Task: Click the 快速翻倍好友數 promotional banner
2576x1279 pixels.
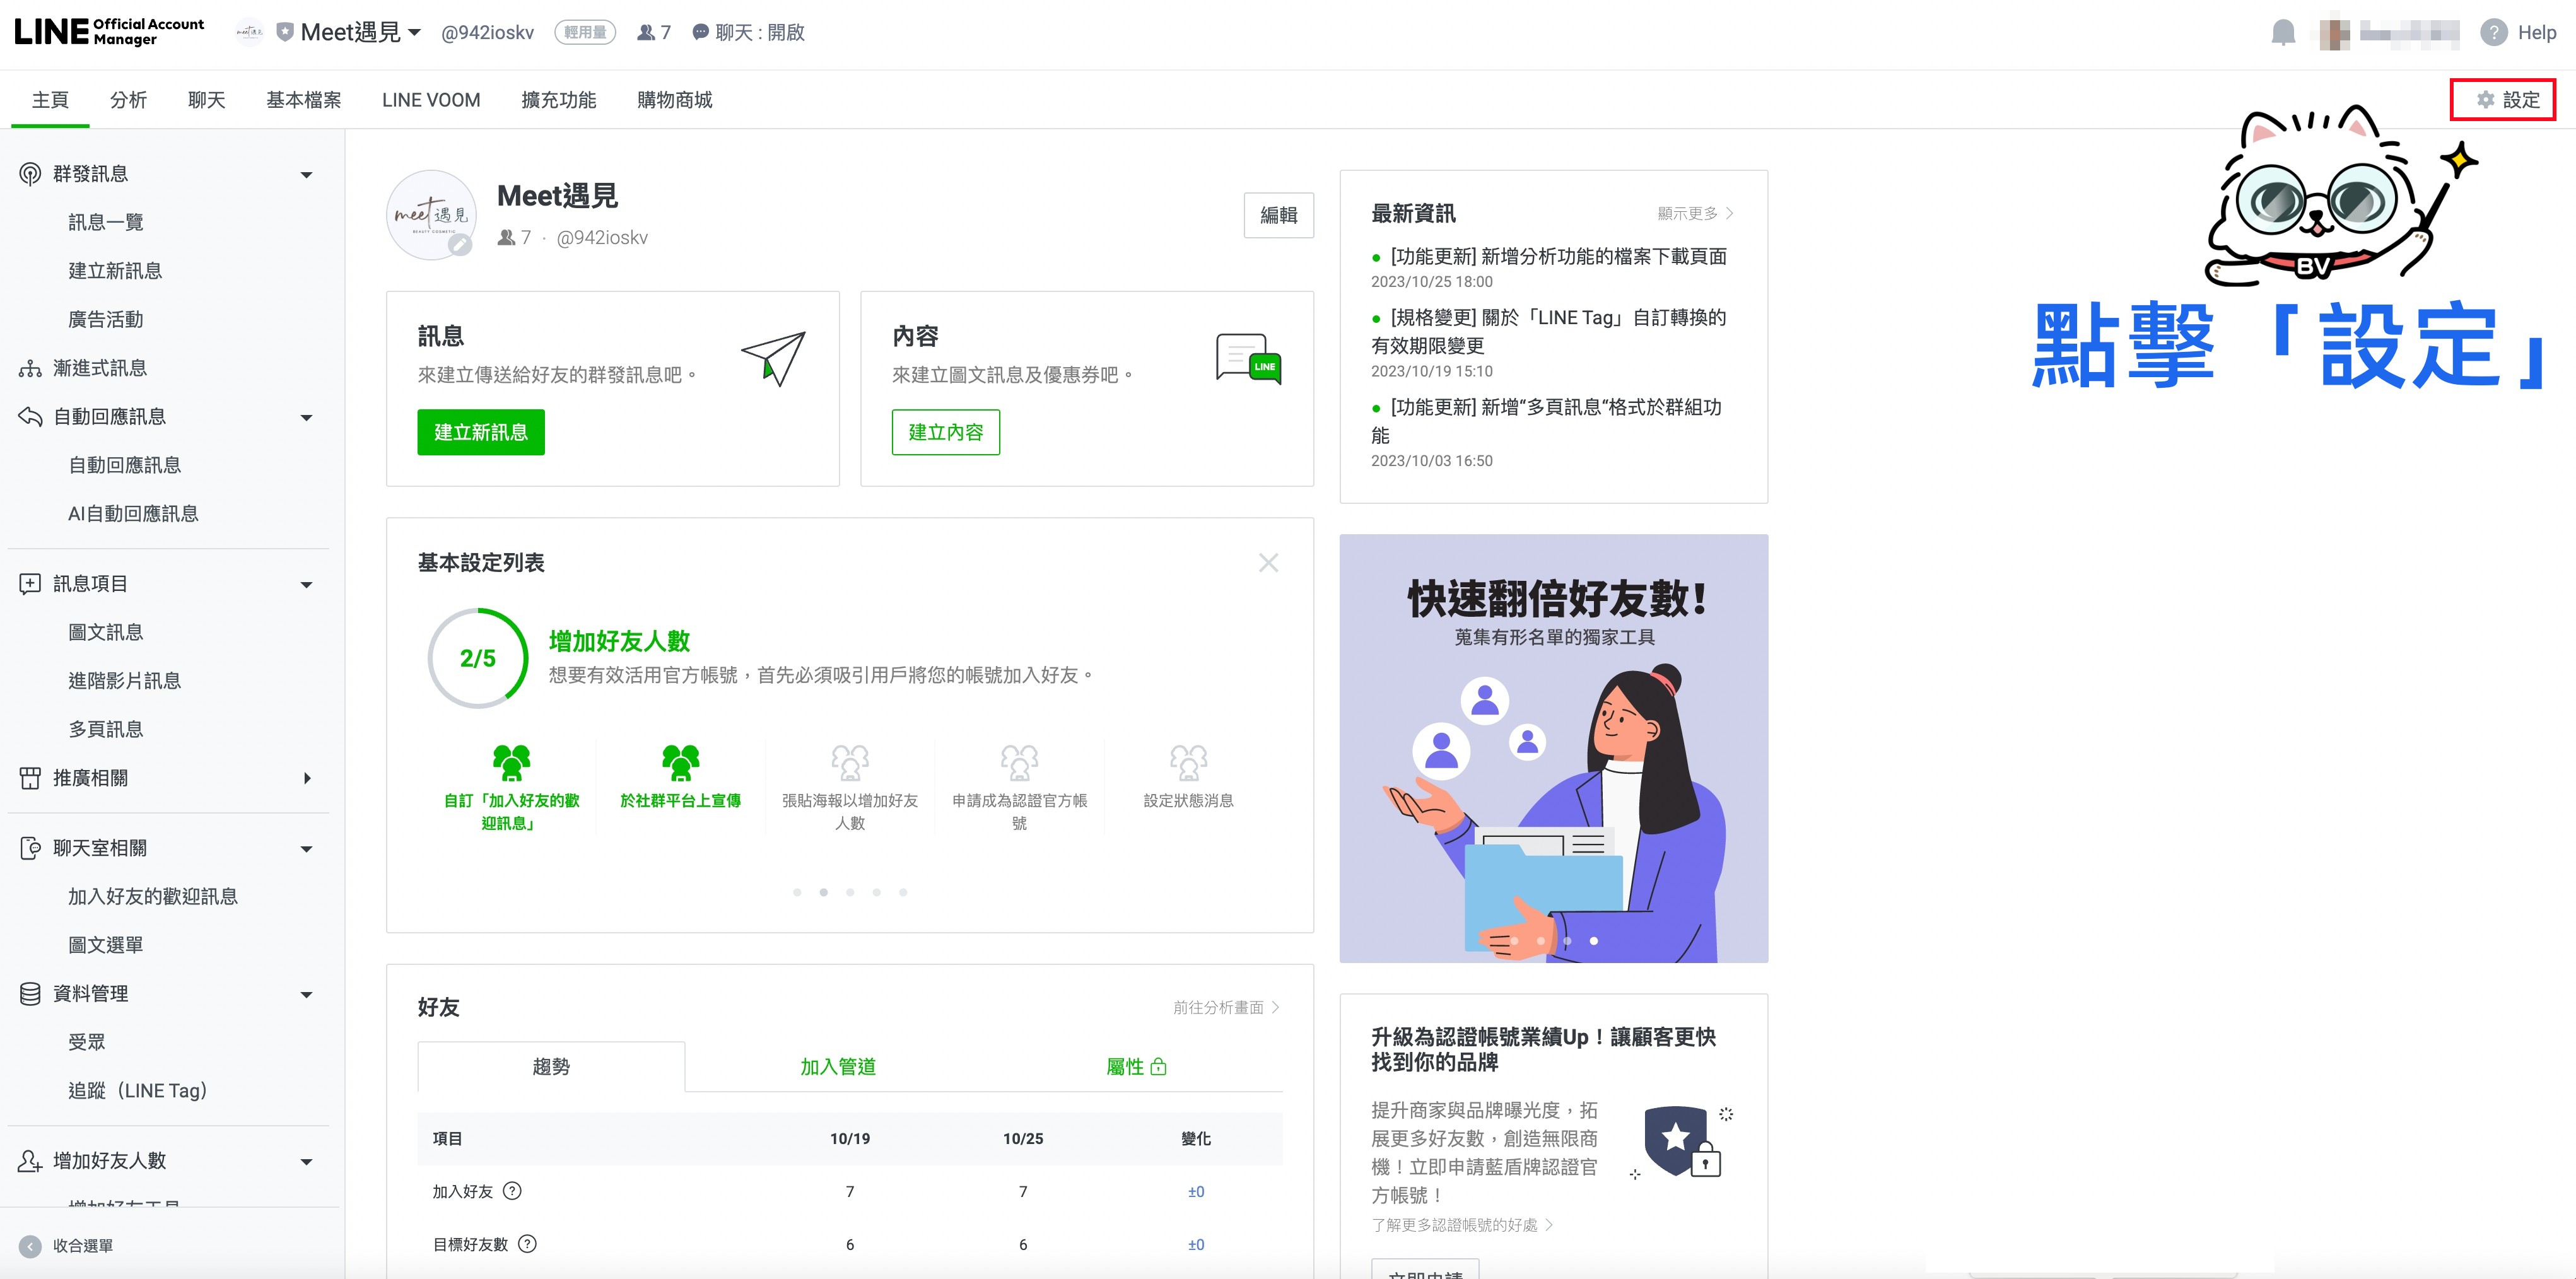Action: [1553, 748]
